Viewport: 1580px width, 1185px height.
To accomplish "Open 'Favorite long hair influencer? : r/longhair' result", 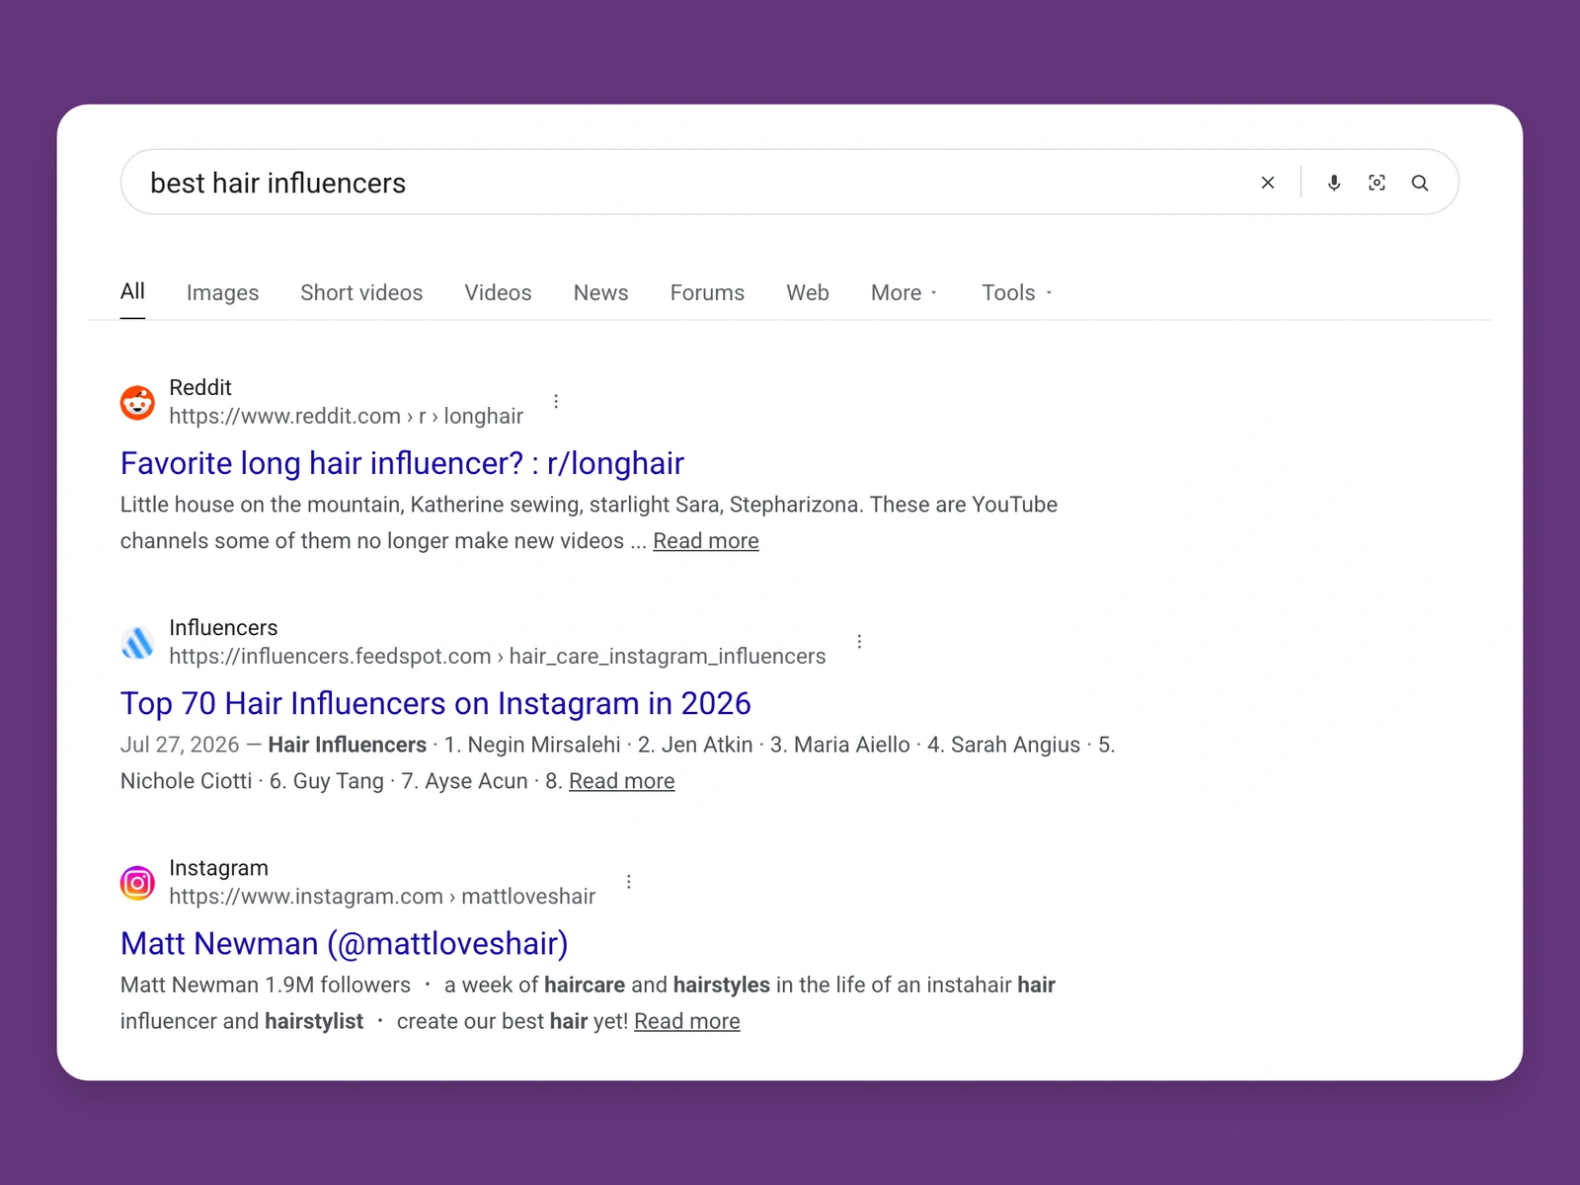I will 402,463.
